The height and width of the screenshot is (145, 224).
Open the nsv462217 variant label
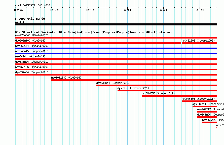pyautogui.click(x=211, y=109)
